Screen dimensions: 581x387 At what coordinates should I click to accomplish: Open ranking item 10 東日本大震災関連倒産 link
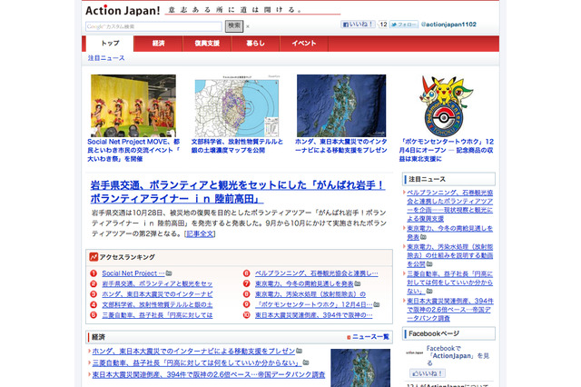(313, 315)
